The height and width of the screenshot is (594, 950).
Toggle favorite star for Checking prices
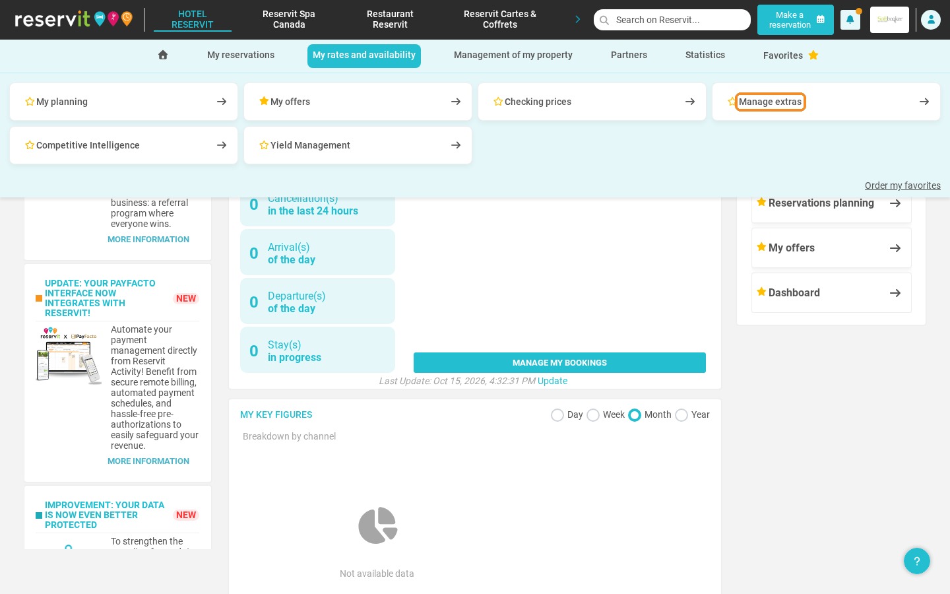[498, 102]
